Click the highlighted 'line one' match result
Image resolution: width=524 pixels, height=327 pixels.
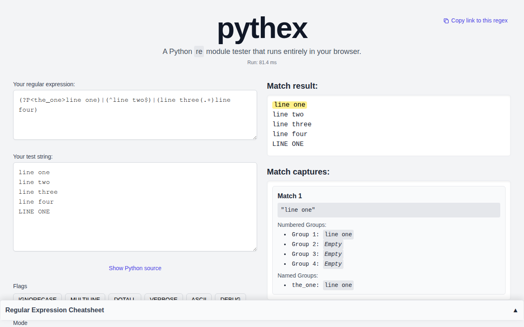click(289, 105)
